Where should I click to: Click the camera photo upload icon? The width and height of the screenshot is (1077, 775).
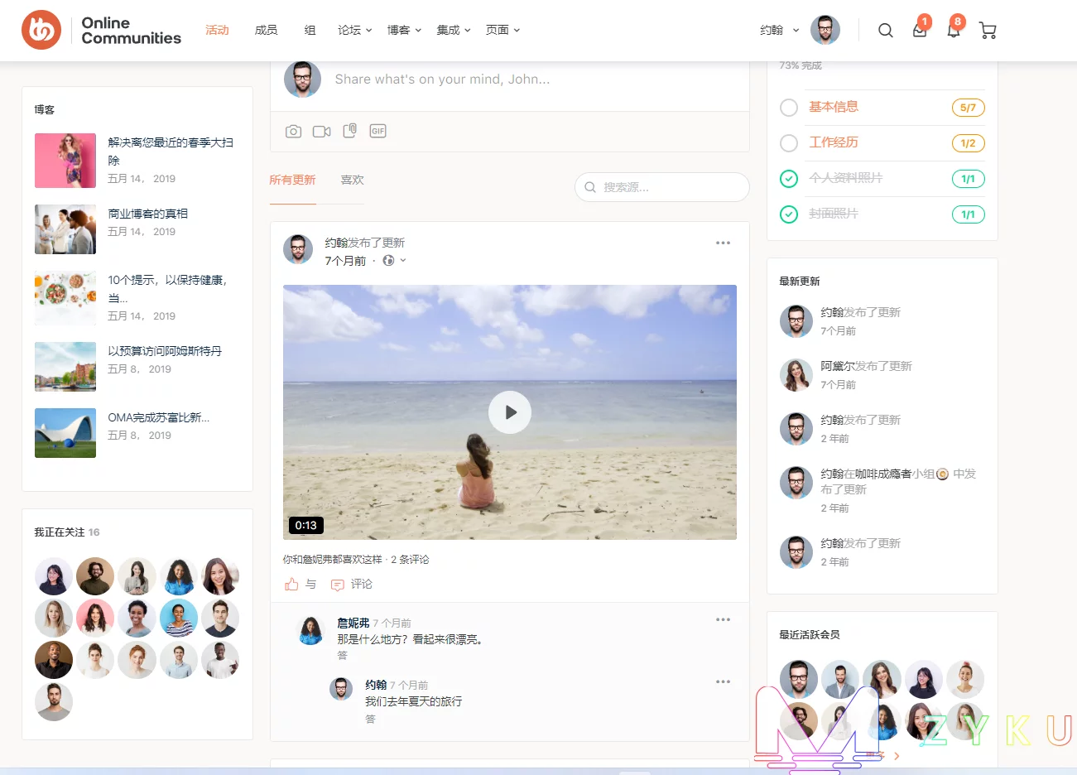click(x=293, y=132)
